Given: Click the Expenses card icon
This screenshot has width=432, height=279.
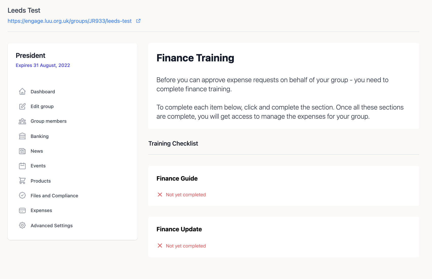Looking at the screenshot, I should pyautogui.click(x=22, y=211).
